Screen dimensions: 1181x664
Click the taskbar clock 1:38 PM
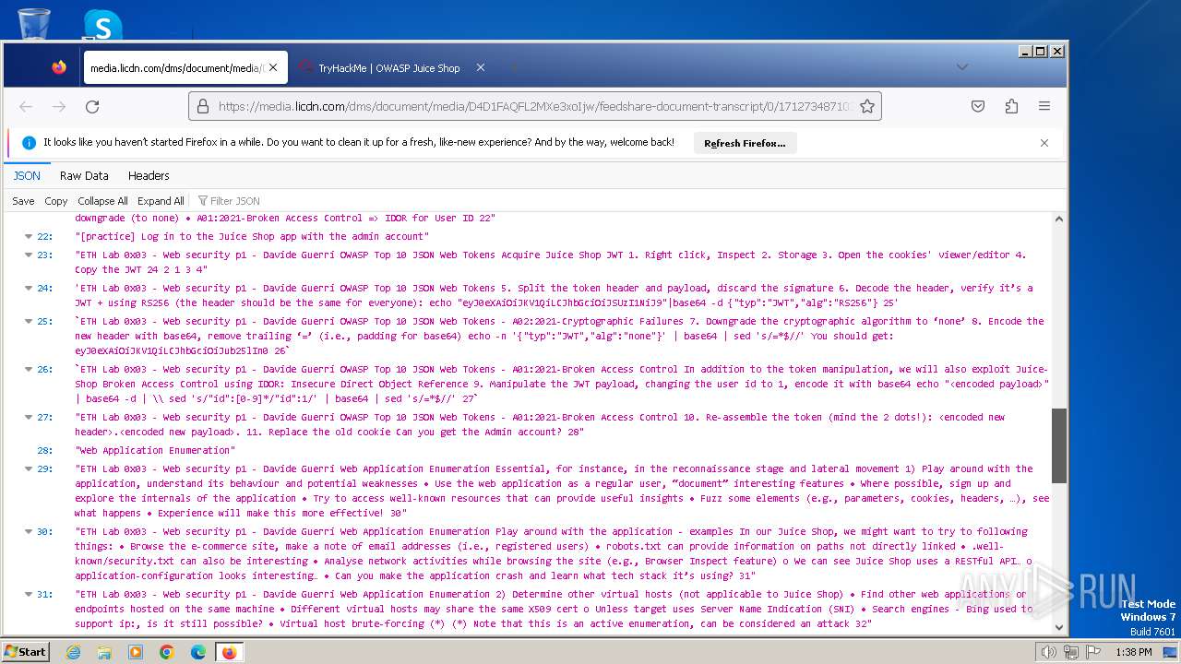pos(1133,652)
